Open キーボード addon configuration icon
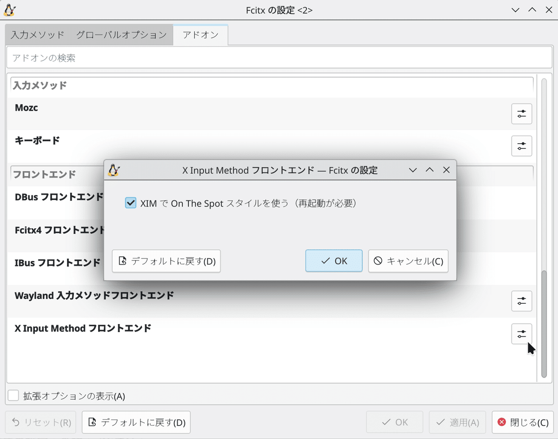Screen dimensions: 558x439 [521, 146]
